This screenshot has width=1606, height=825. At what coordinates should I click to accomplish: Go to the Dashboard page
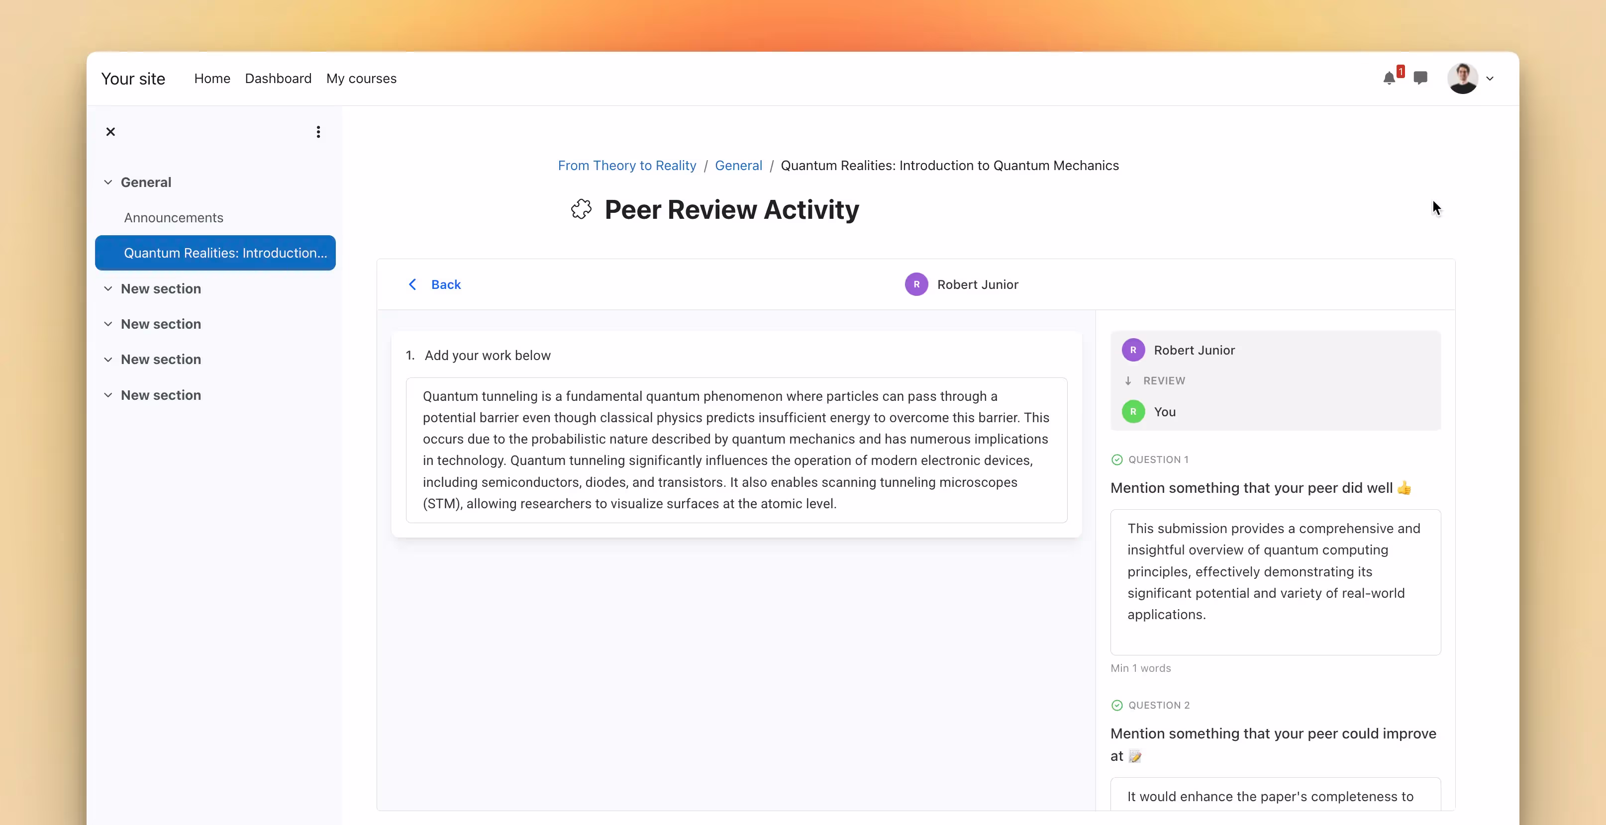pos(278,78)
